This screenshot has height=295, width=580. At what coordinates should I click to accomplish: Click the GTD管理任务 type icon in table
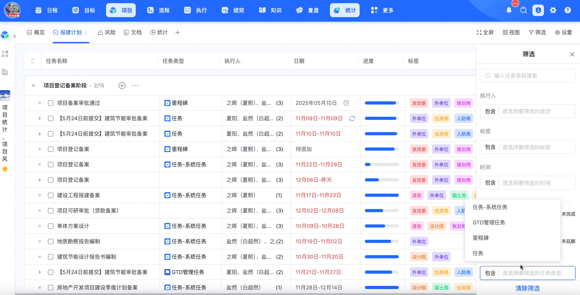[x=168, y=272]
